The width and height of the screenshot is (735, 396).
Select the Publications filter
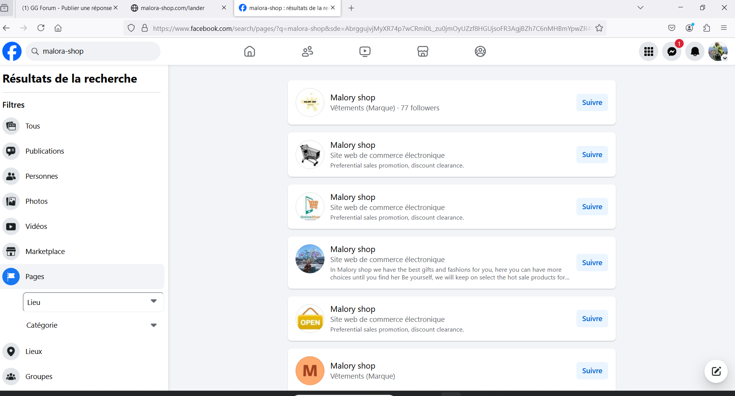coord(82,151)
